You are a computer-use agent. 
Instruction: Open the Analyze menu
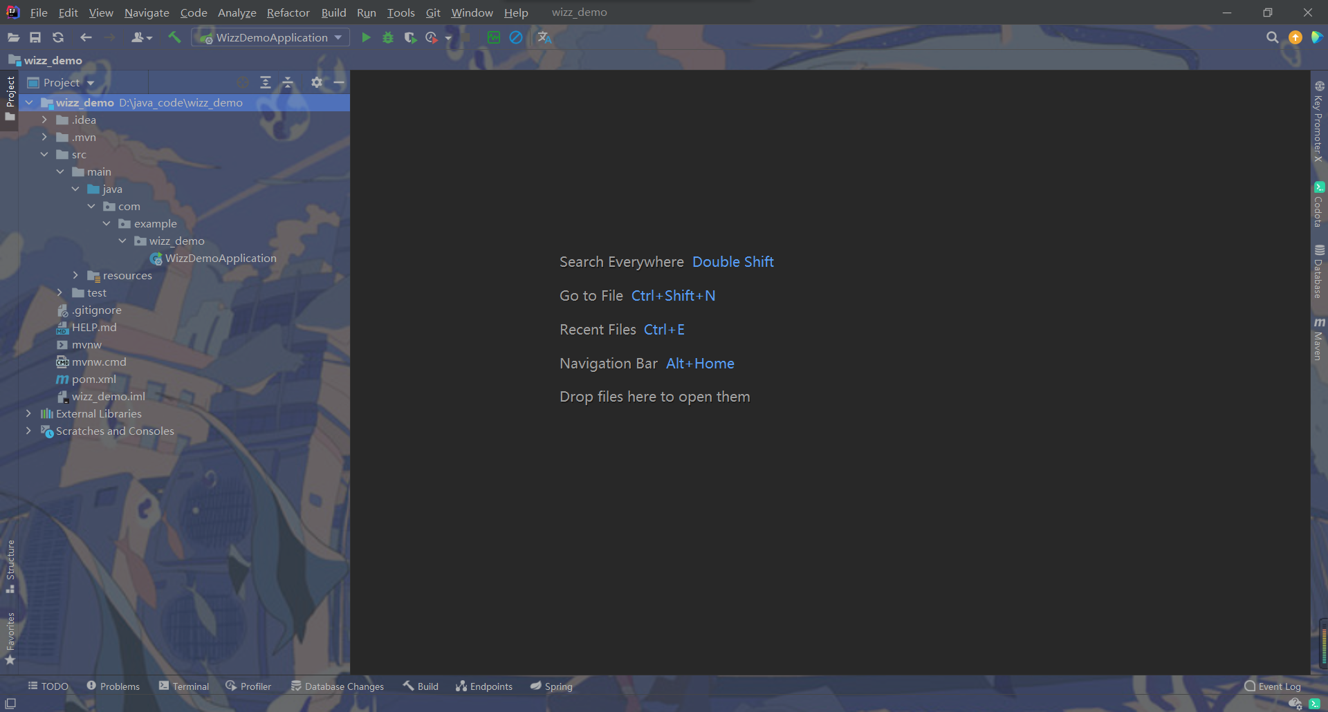pos(237,12)
